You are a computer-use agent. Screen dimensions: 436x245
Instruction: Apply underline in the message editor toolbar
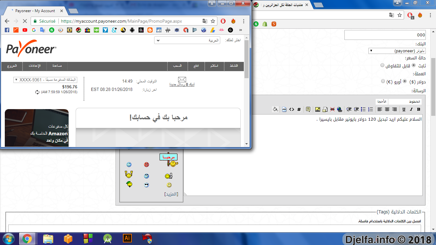(404, 109)
